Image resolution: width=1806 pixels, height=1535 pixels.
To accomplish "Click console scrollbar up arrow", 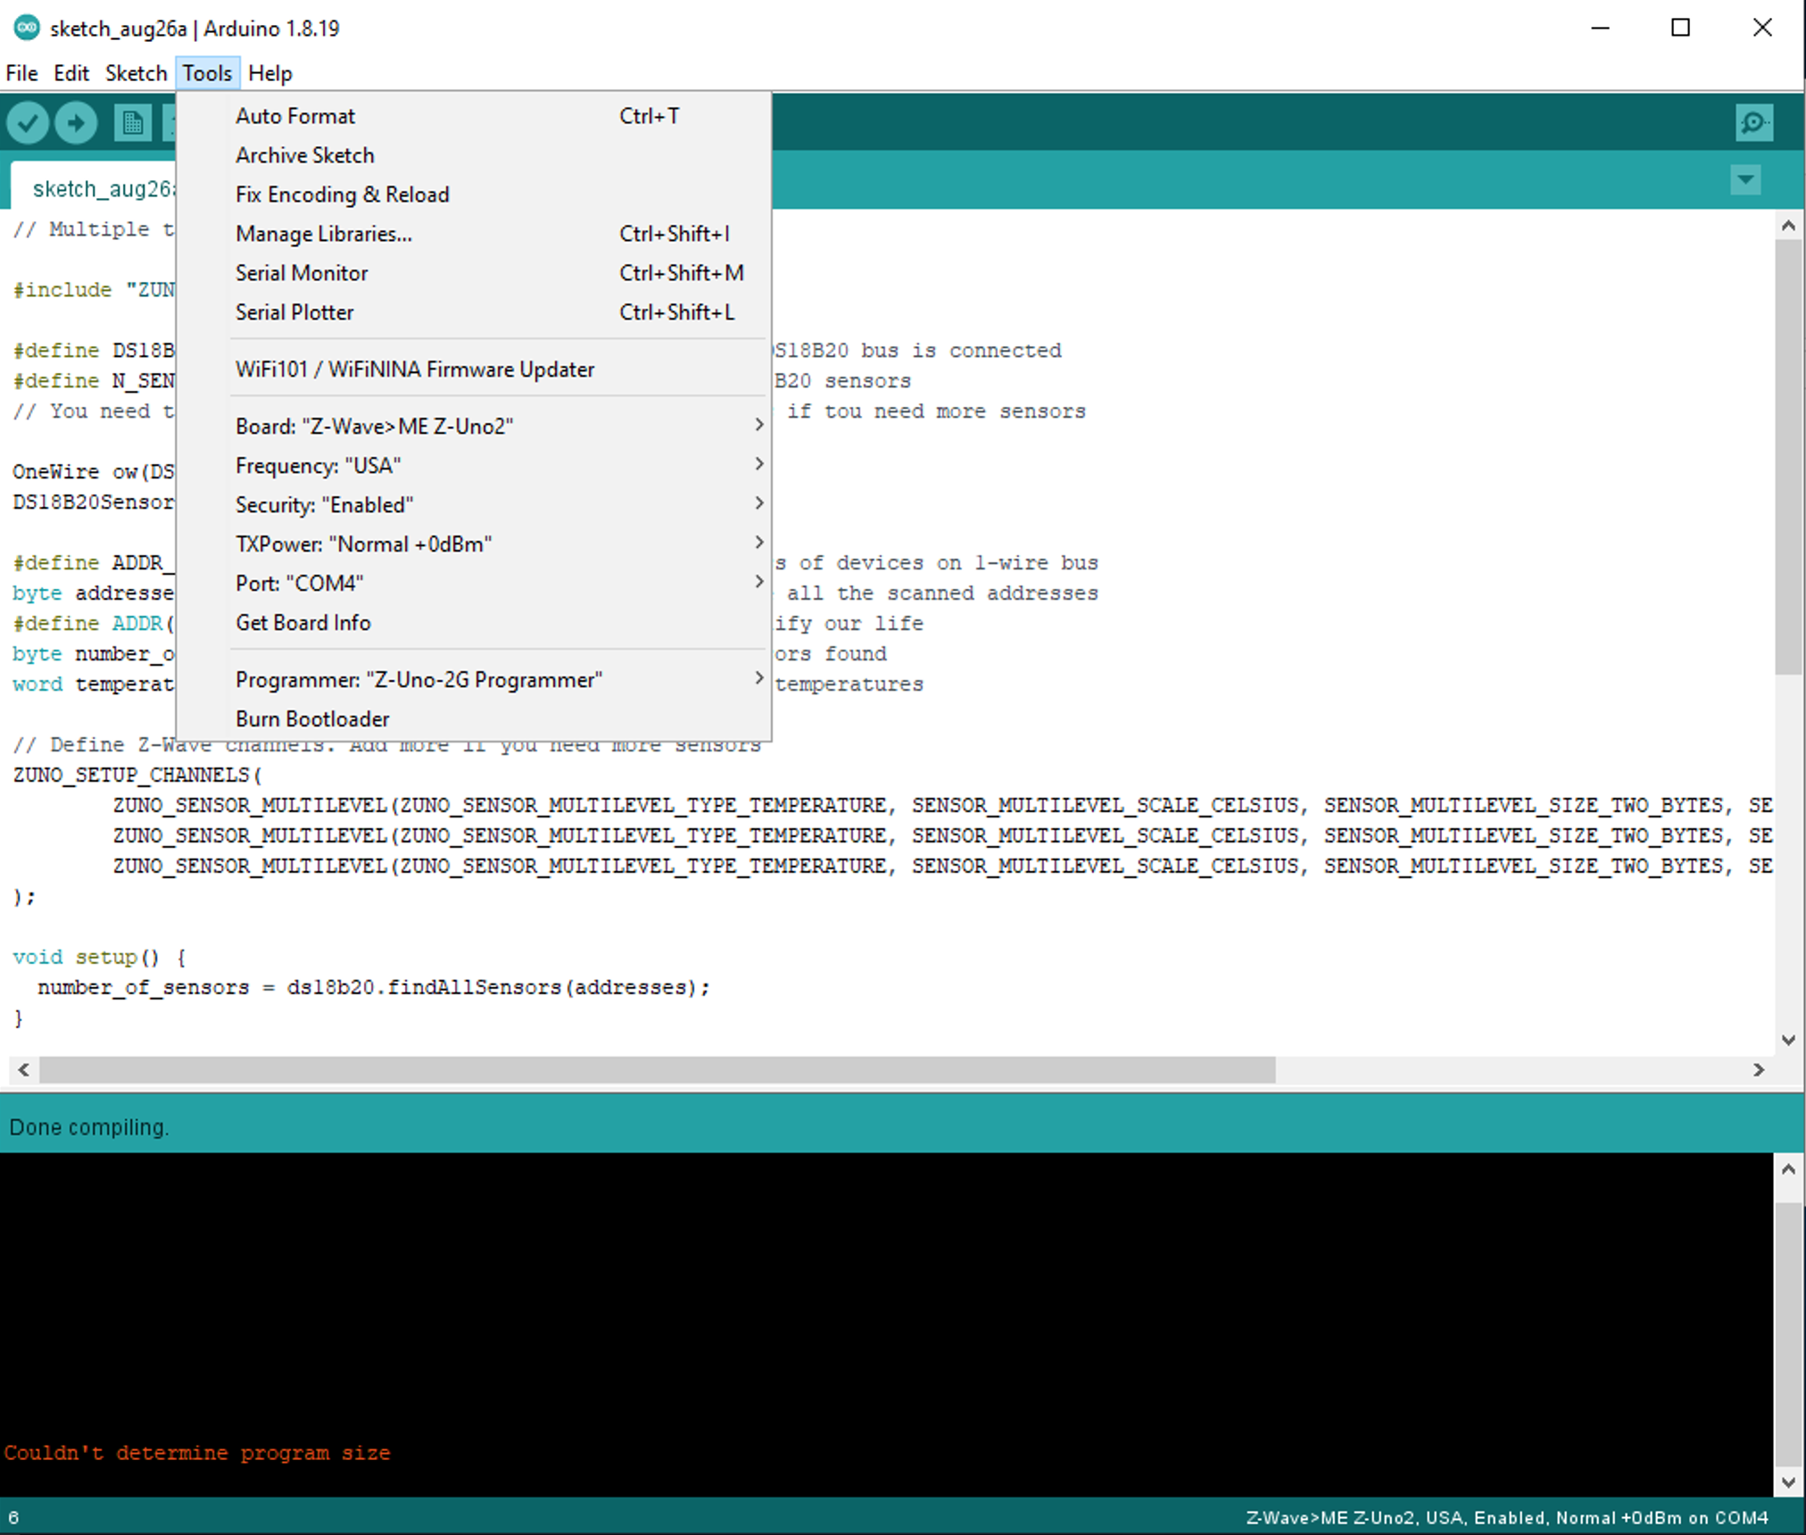I will [x=1787, y=1169].
